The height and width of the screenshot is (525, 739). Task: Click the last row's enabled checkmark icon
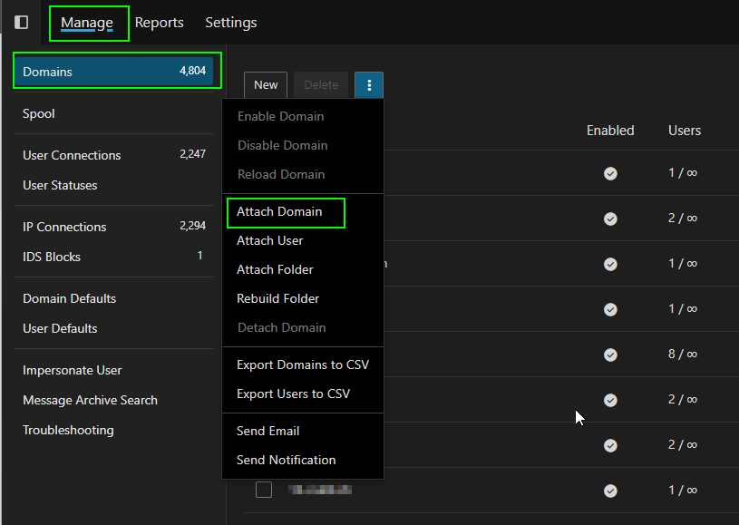coord(610,491)
